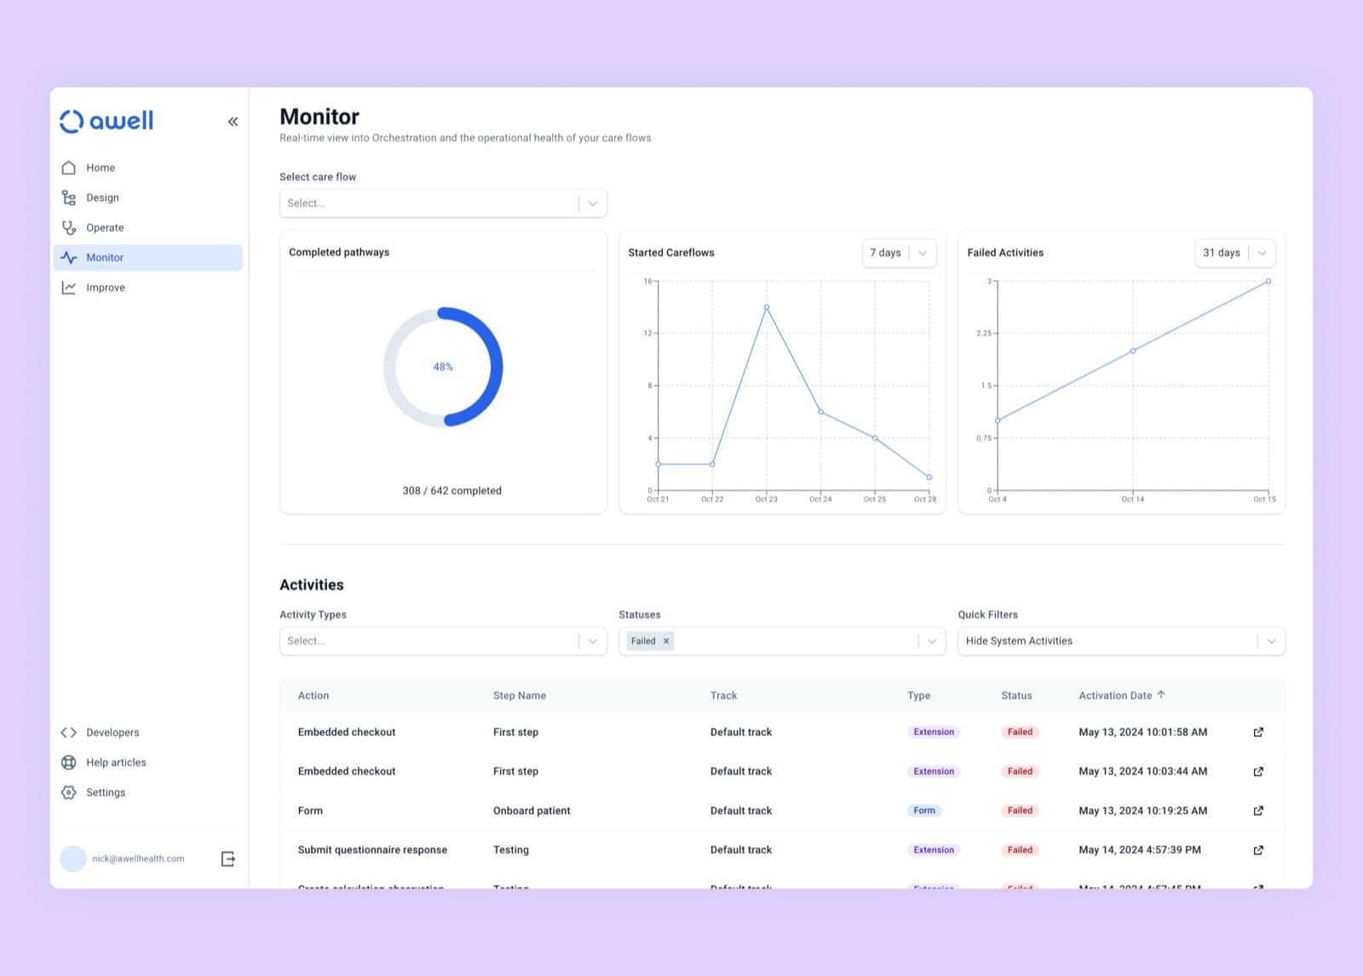Click the "May 13, 2024 10:03:44 AM" date cell
This screenshot has width=1363, height=976.
pyautogui.click(x=1143, y=772)
